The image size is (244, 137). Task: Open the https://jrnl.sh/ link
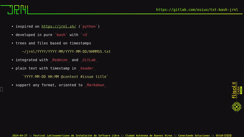pos(59,26)
